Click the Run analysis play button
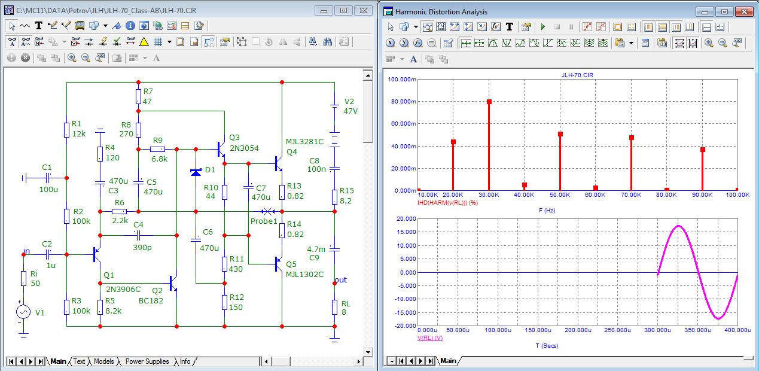 tap(543, 27)
